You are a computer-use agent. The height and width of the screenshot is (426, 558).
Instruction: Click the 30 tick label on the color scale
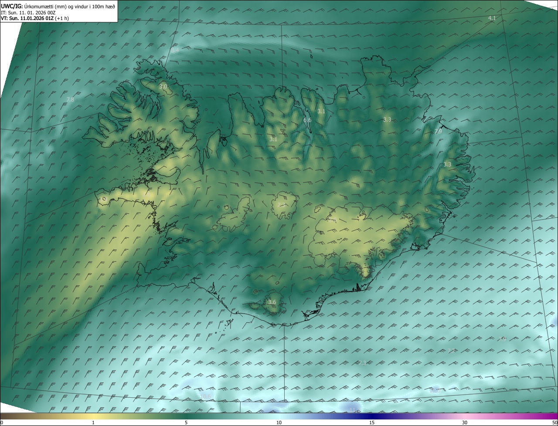click(x=465, y=423)
